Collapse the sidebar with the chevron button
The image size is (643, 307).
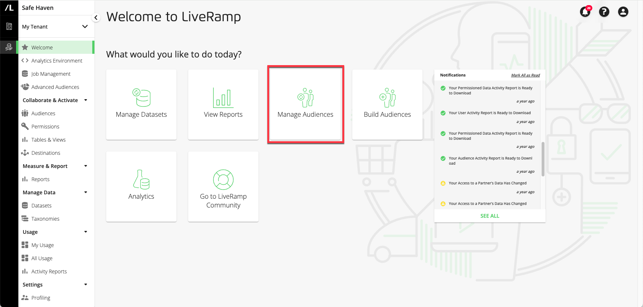(x=96, y=17)
